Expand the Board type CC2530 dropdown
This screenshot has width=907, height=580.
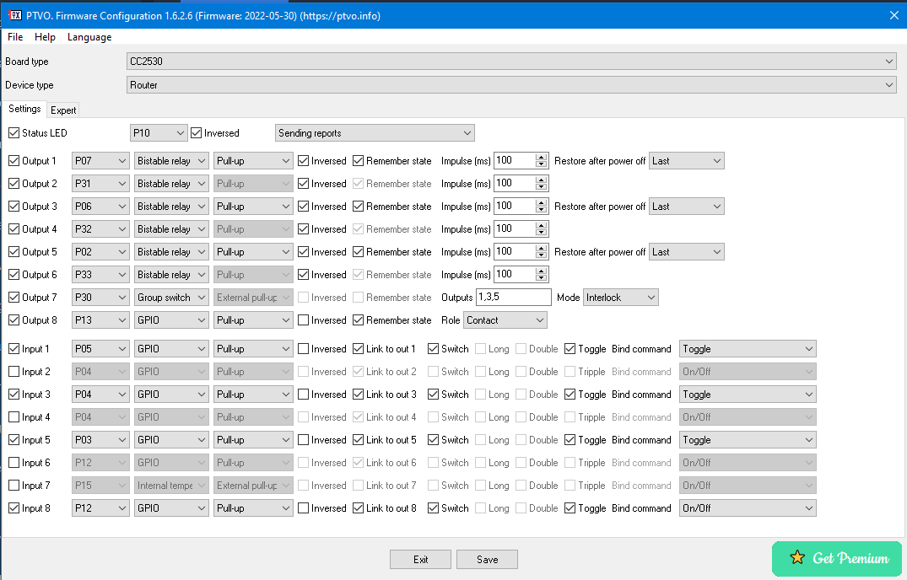click(511, 62)
